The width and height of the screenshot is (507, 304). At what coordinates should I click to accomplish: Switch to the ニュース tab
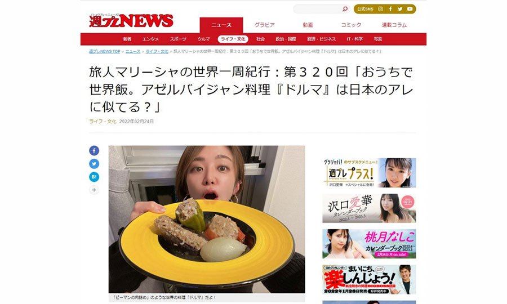(221, 25)
